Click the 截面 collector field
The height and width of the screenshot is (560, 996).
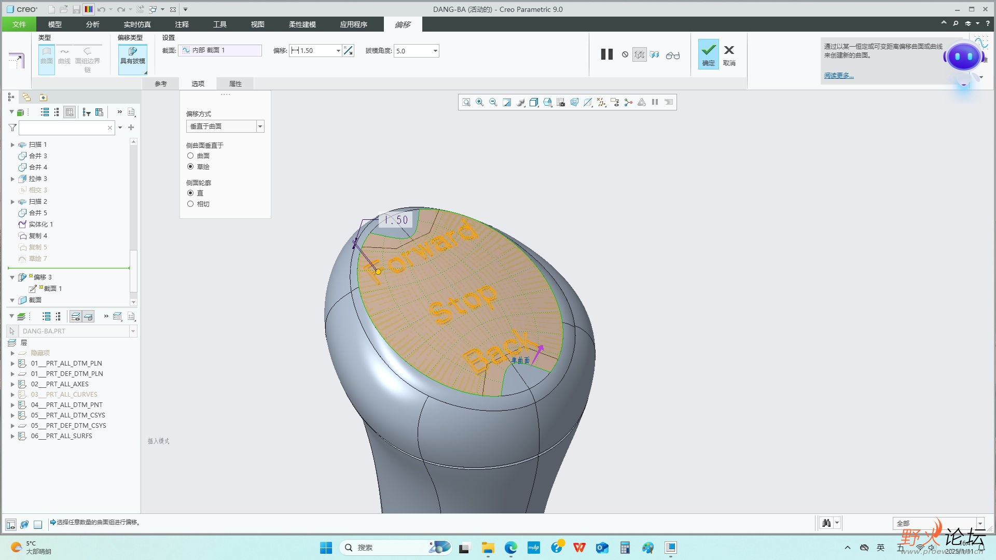pos(220,50)
